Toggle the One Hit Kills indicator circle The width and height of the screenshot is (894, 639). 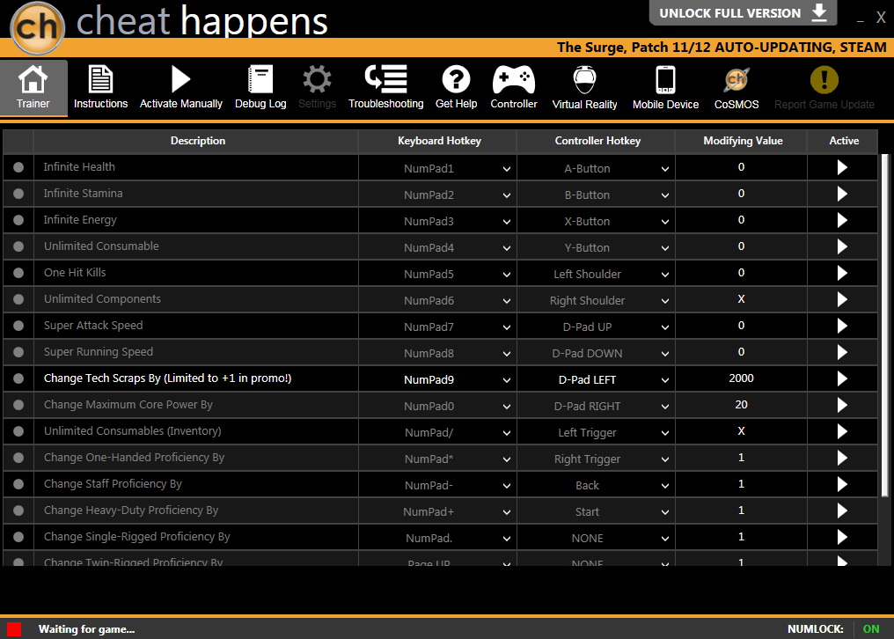tap(18, 273)
